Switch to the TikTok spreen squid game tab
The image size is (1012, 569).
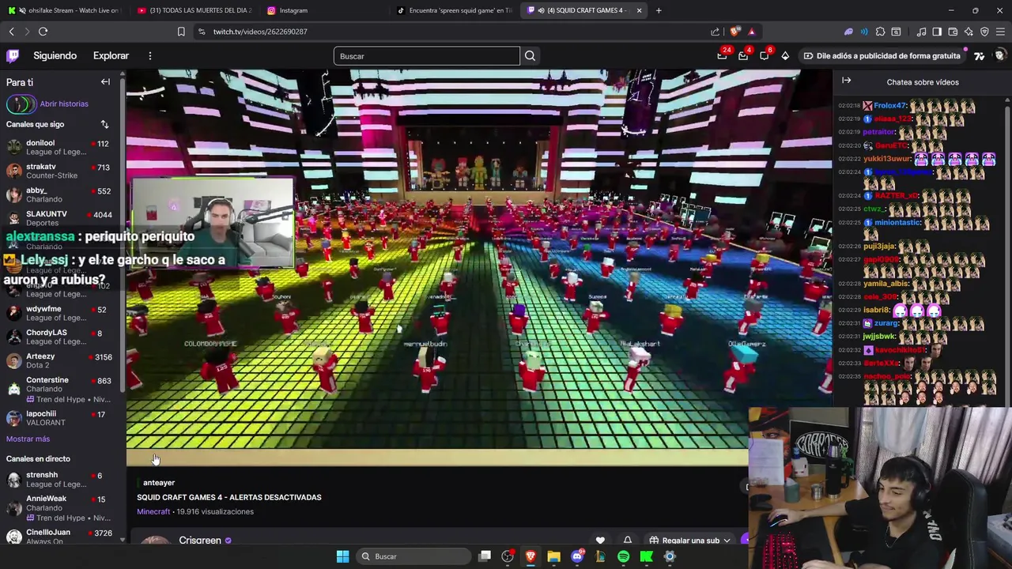coord(455,10)
